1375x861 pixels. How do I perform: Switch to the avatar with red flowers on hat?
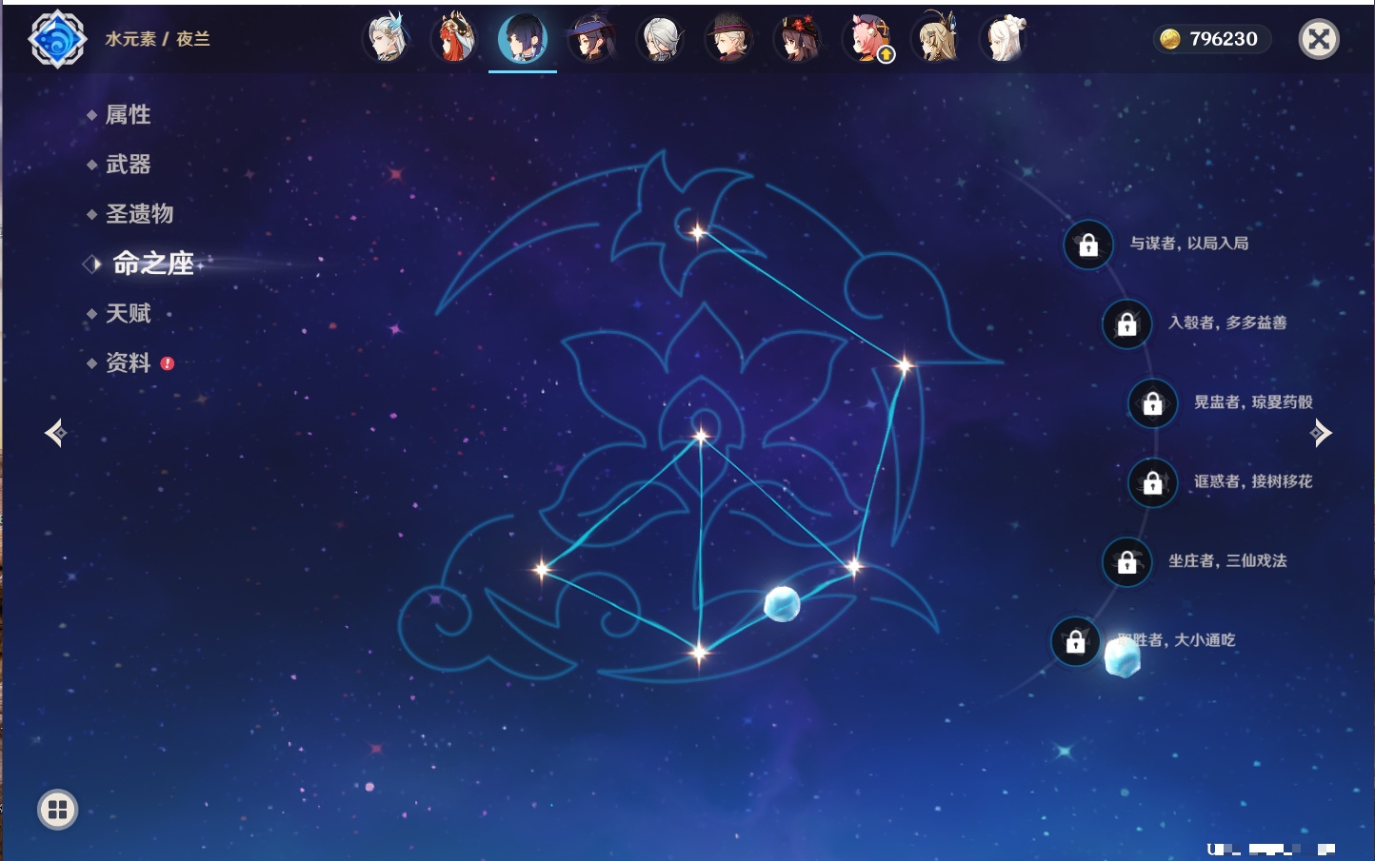click(797, 38)
